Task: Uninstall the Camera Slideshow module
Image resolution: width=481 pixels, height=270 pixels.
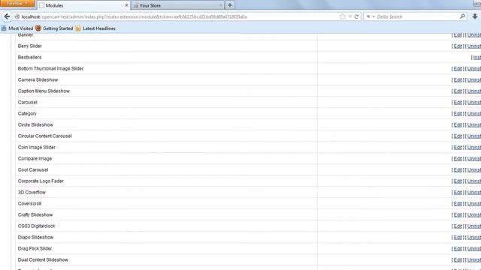Action: (x=474, y=80)
